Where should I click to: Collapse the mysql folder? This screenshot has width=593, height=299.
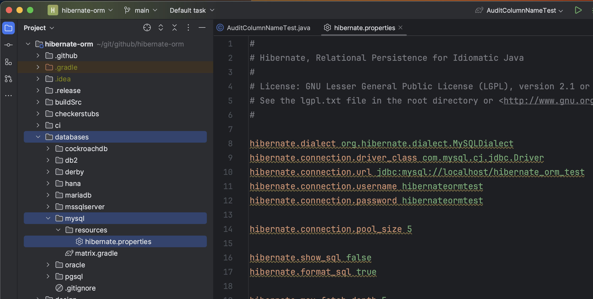48,218
